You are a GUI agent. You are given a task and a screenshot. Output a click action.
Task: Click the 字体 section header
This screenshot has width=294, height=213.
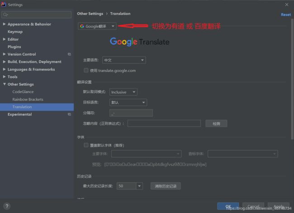81,137
